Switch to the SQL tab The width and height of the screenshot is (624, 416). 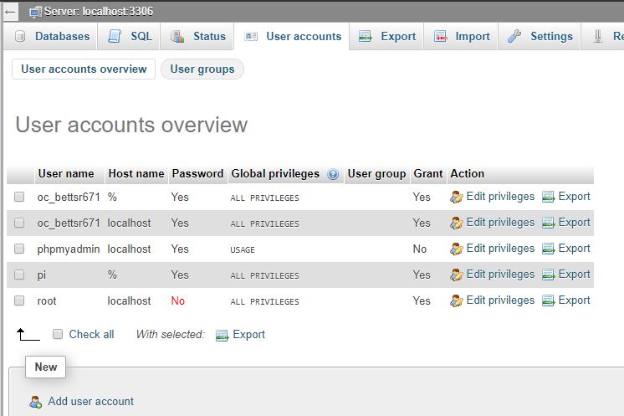129,36
